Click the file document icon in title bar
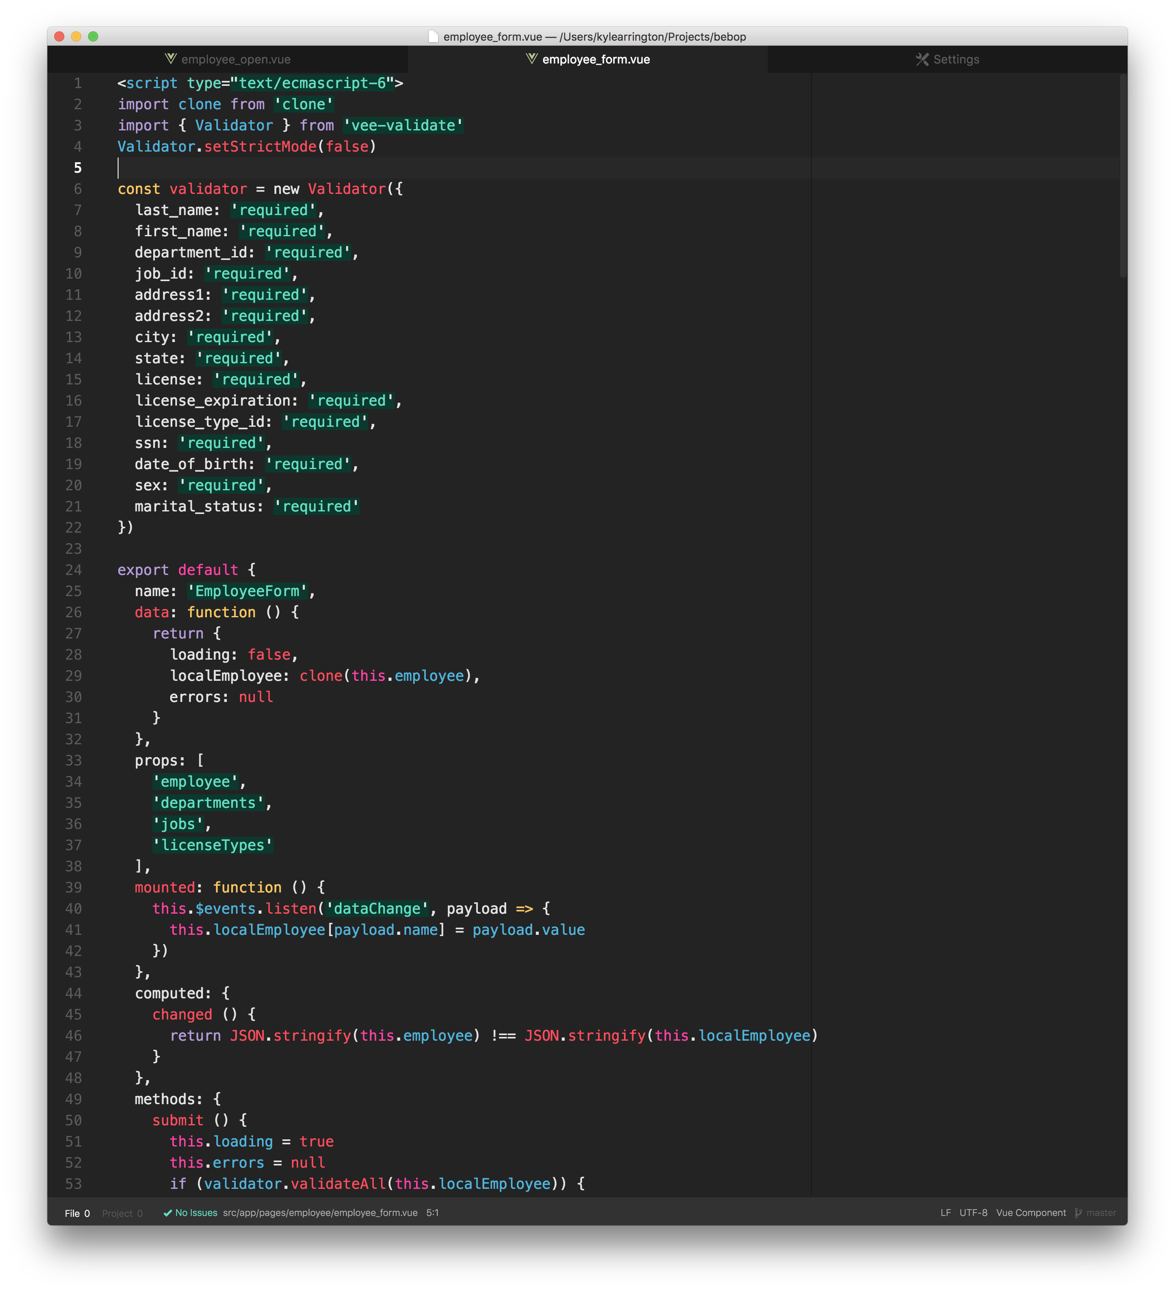The image size is (1175, 1293). [x=433, y=36]
